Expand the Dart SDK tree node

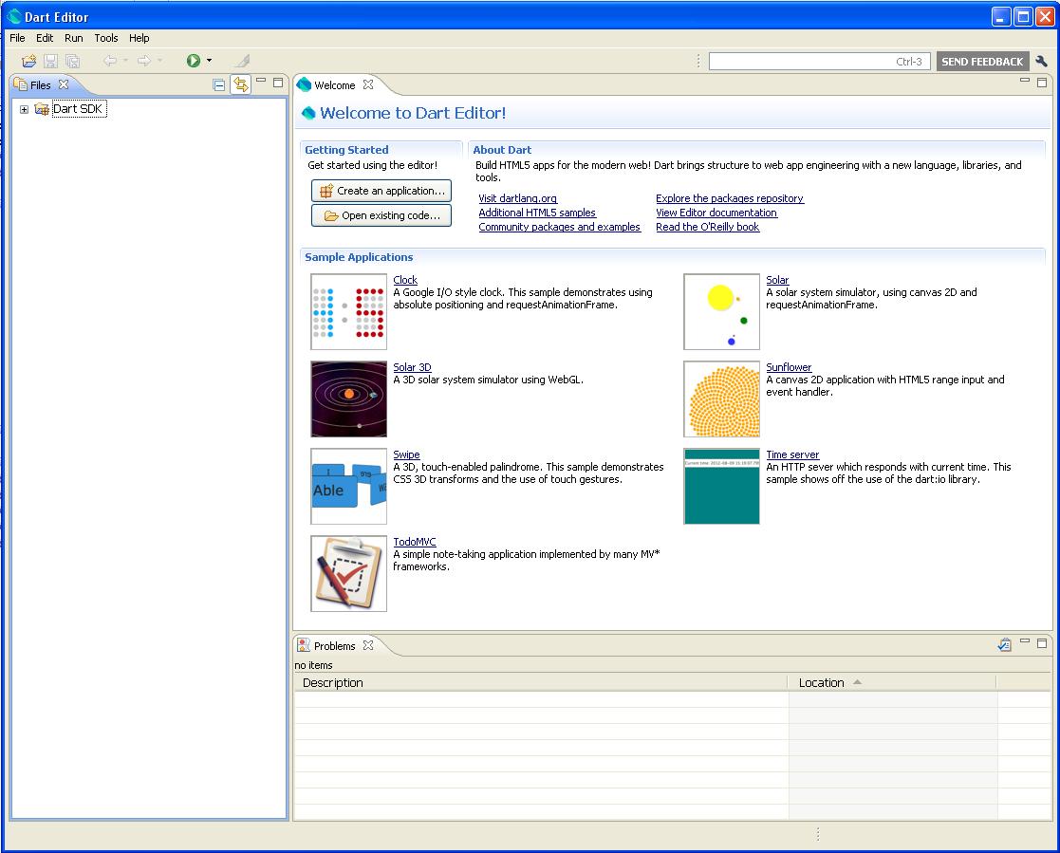[24, 109]
